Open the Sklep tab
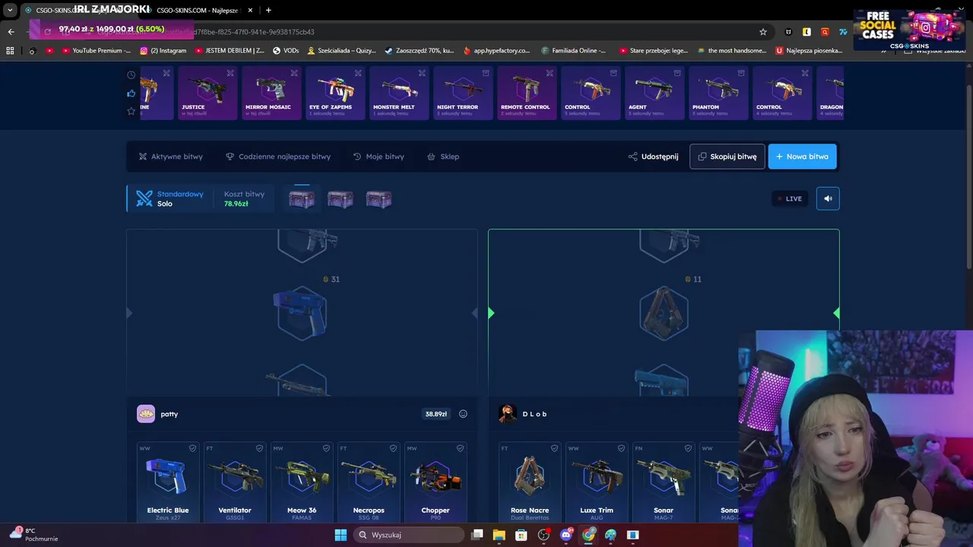The height and width of the screenshot is (547, 973). [x=443, y=157]
